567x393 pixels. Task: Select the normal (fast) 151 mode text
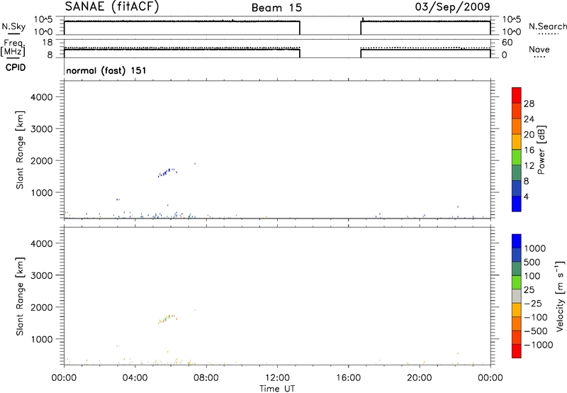tap(106, 70)
